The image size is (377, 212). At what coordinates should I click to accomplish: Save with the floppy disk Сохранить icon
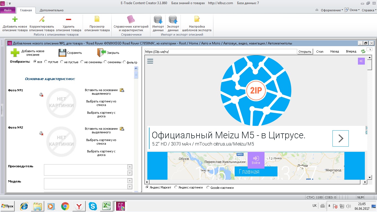(62, 53)
